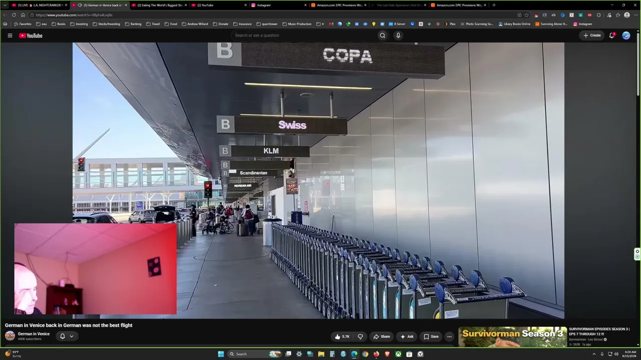Go to browser home page button

(x=23, y=15)
